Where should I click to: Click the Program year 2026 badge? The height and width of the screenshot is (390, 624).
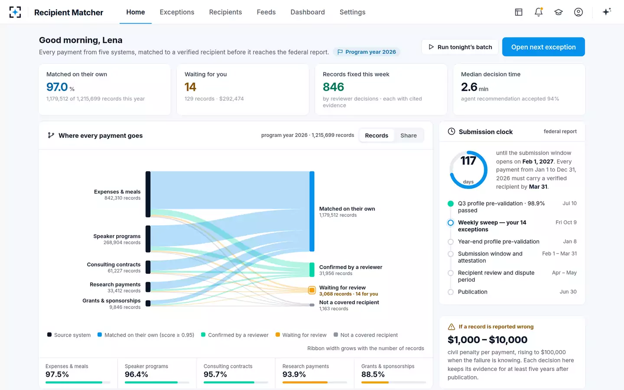367,52
